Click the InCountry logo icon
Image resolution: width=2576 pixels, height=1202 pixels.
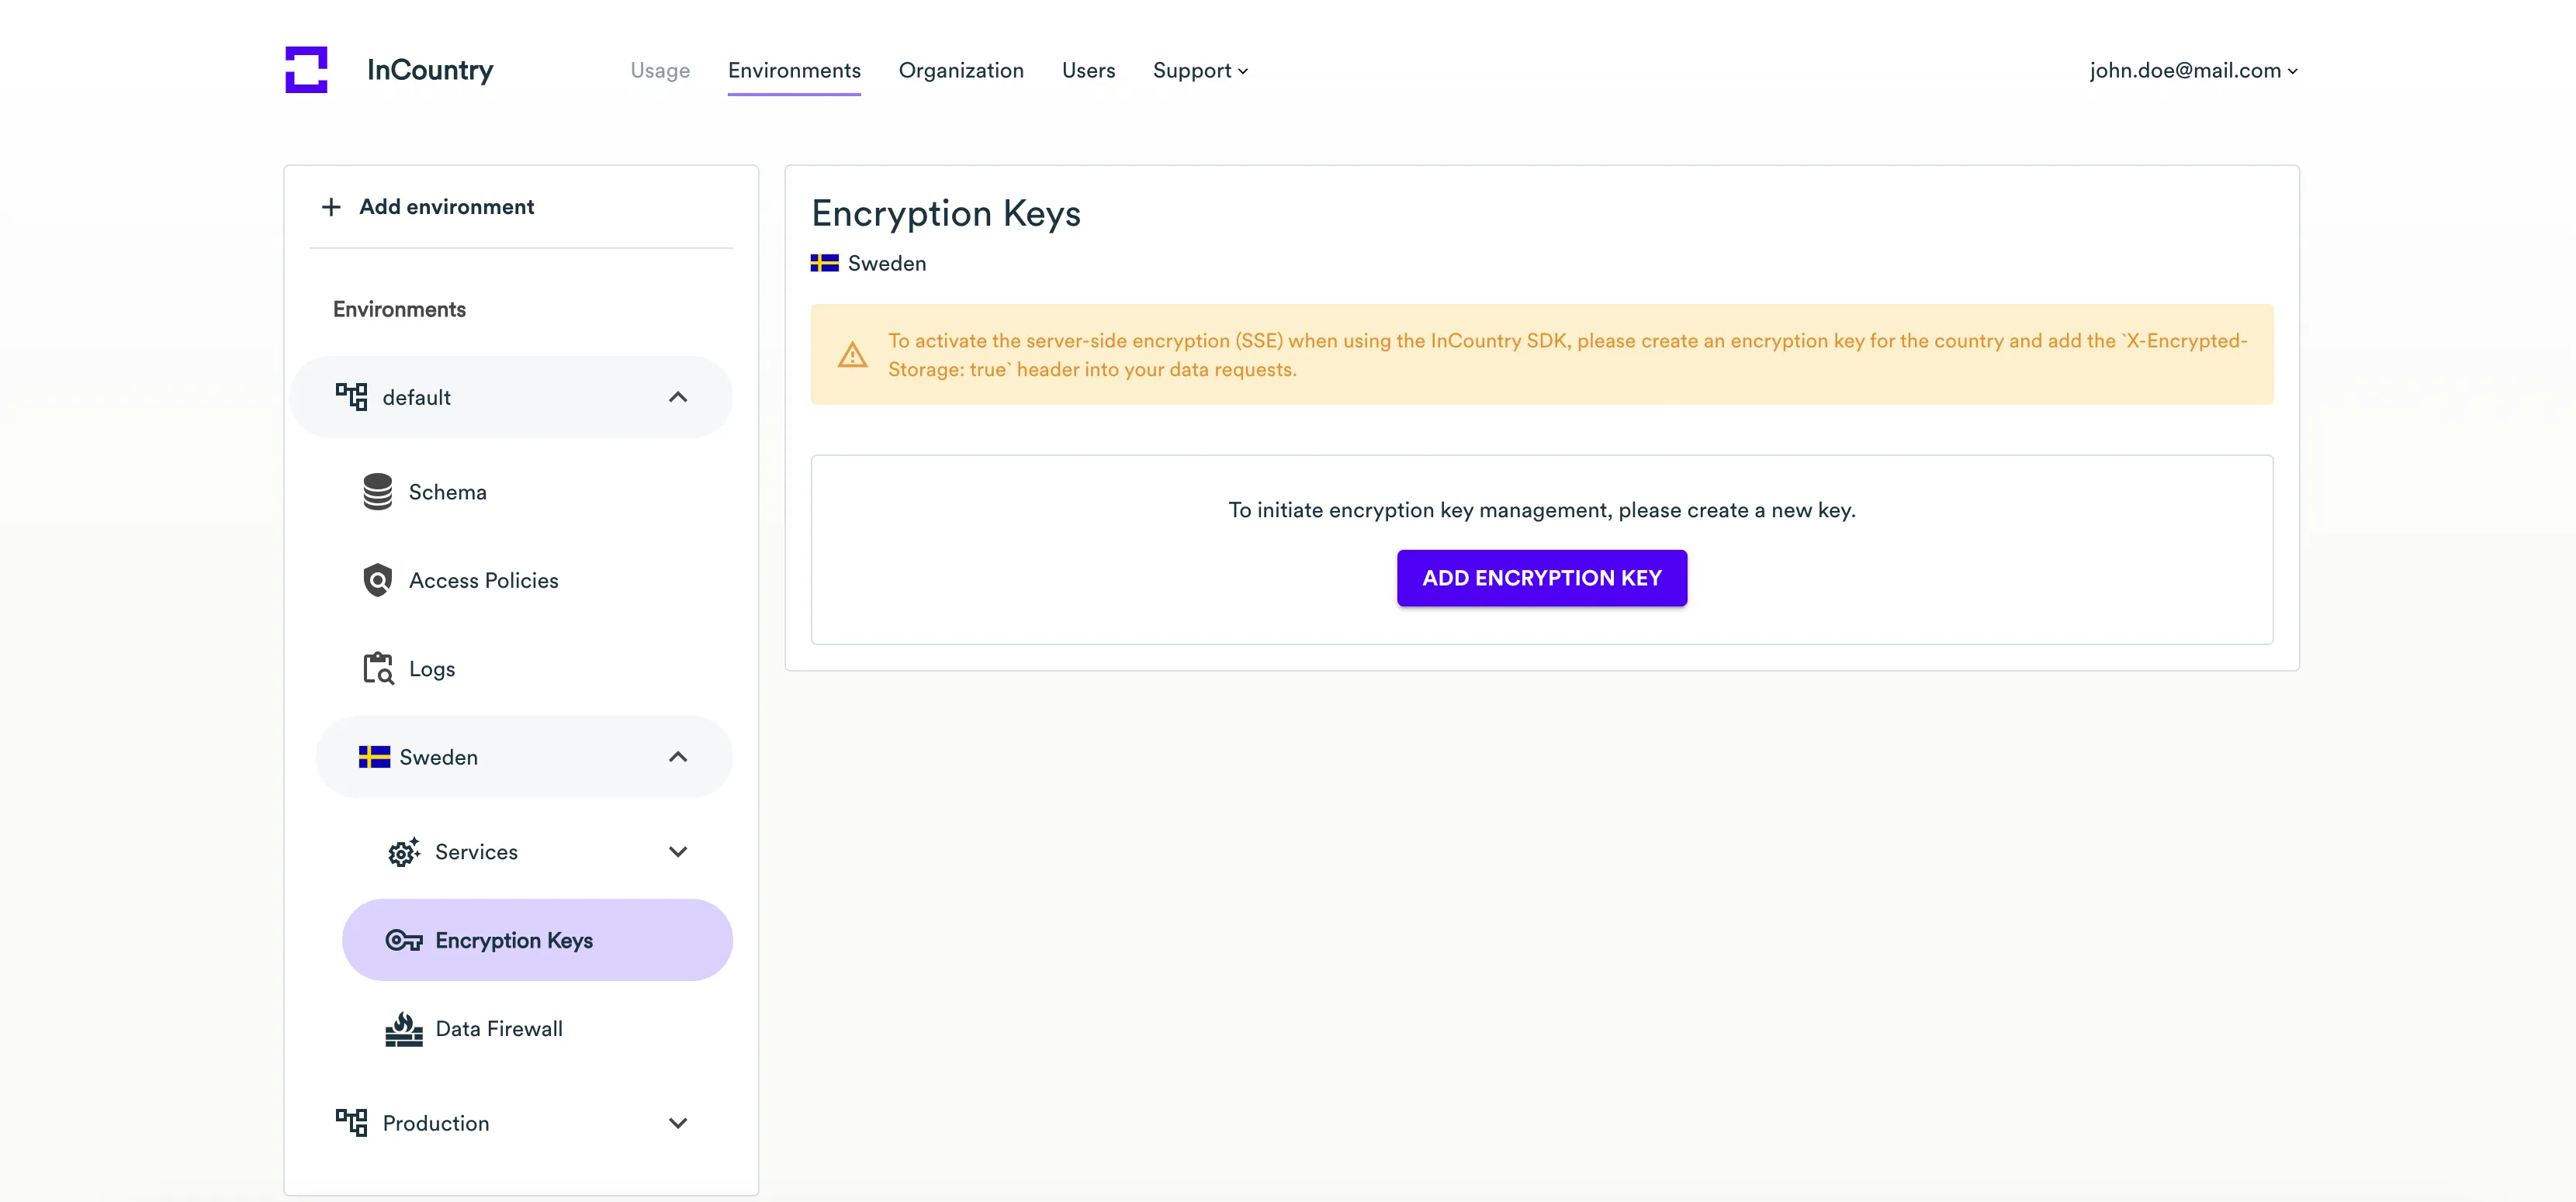pyautogui.click(x=306, y=70)
